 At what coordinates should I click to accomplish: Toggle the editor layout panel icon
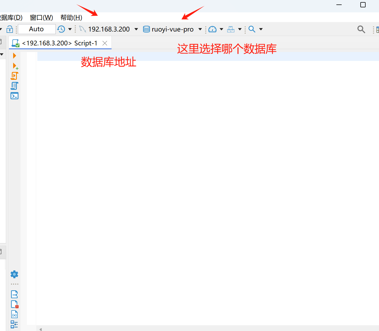pyautogui.click(x=14, y=324)
